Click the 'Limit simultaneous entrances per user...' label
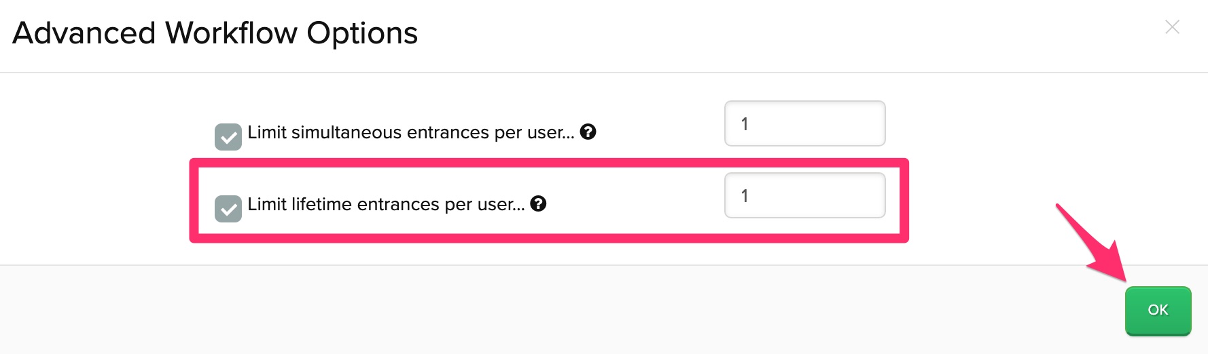Viewport: 1208px width, 354px height. coord(411,132)
